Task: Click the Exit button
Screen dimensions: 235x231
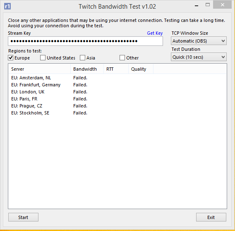Action: click(x=211, y=217)
